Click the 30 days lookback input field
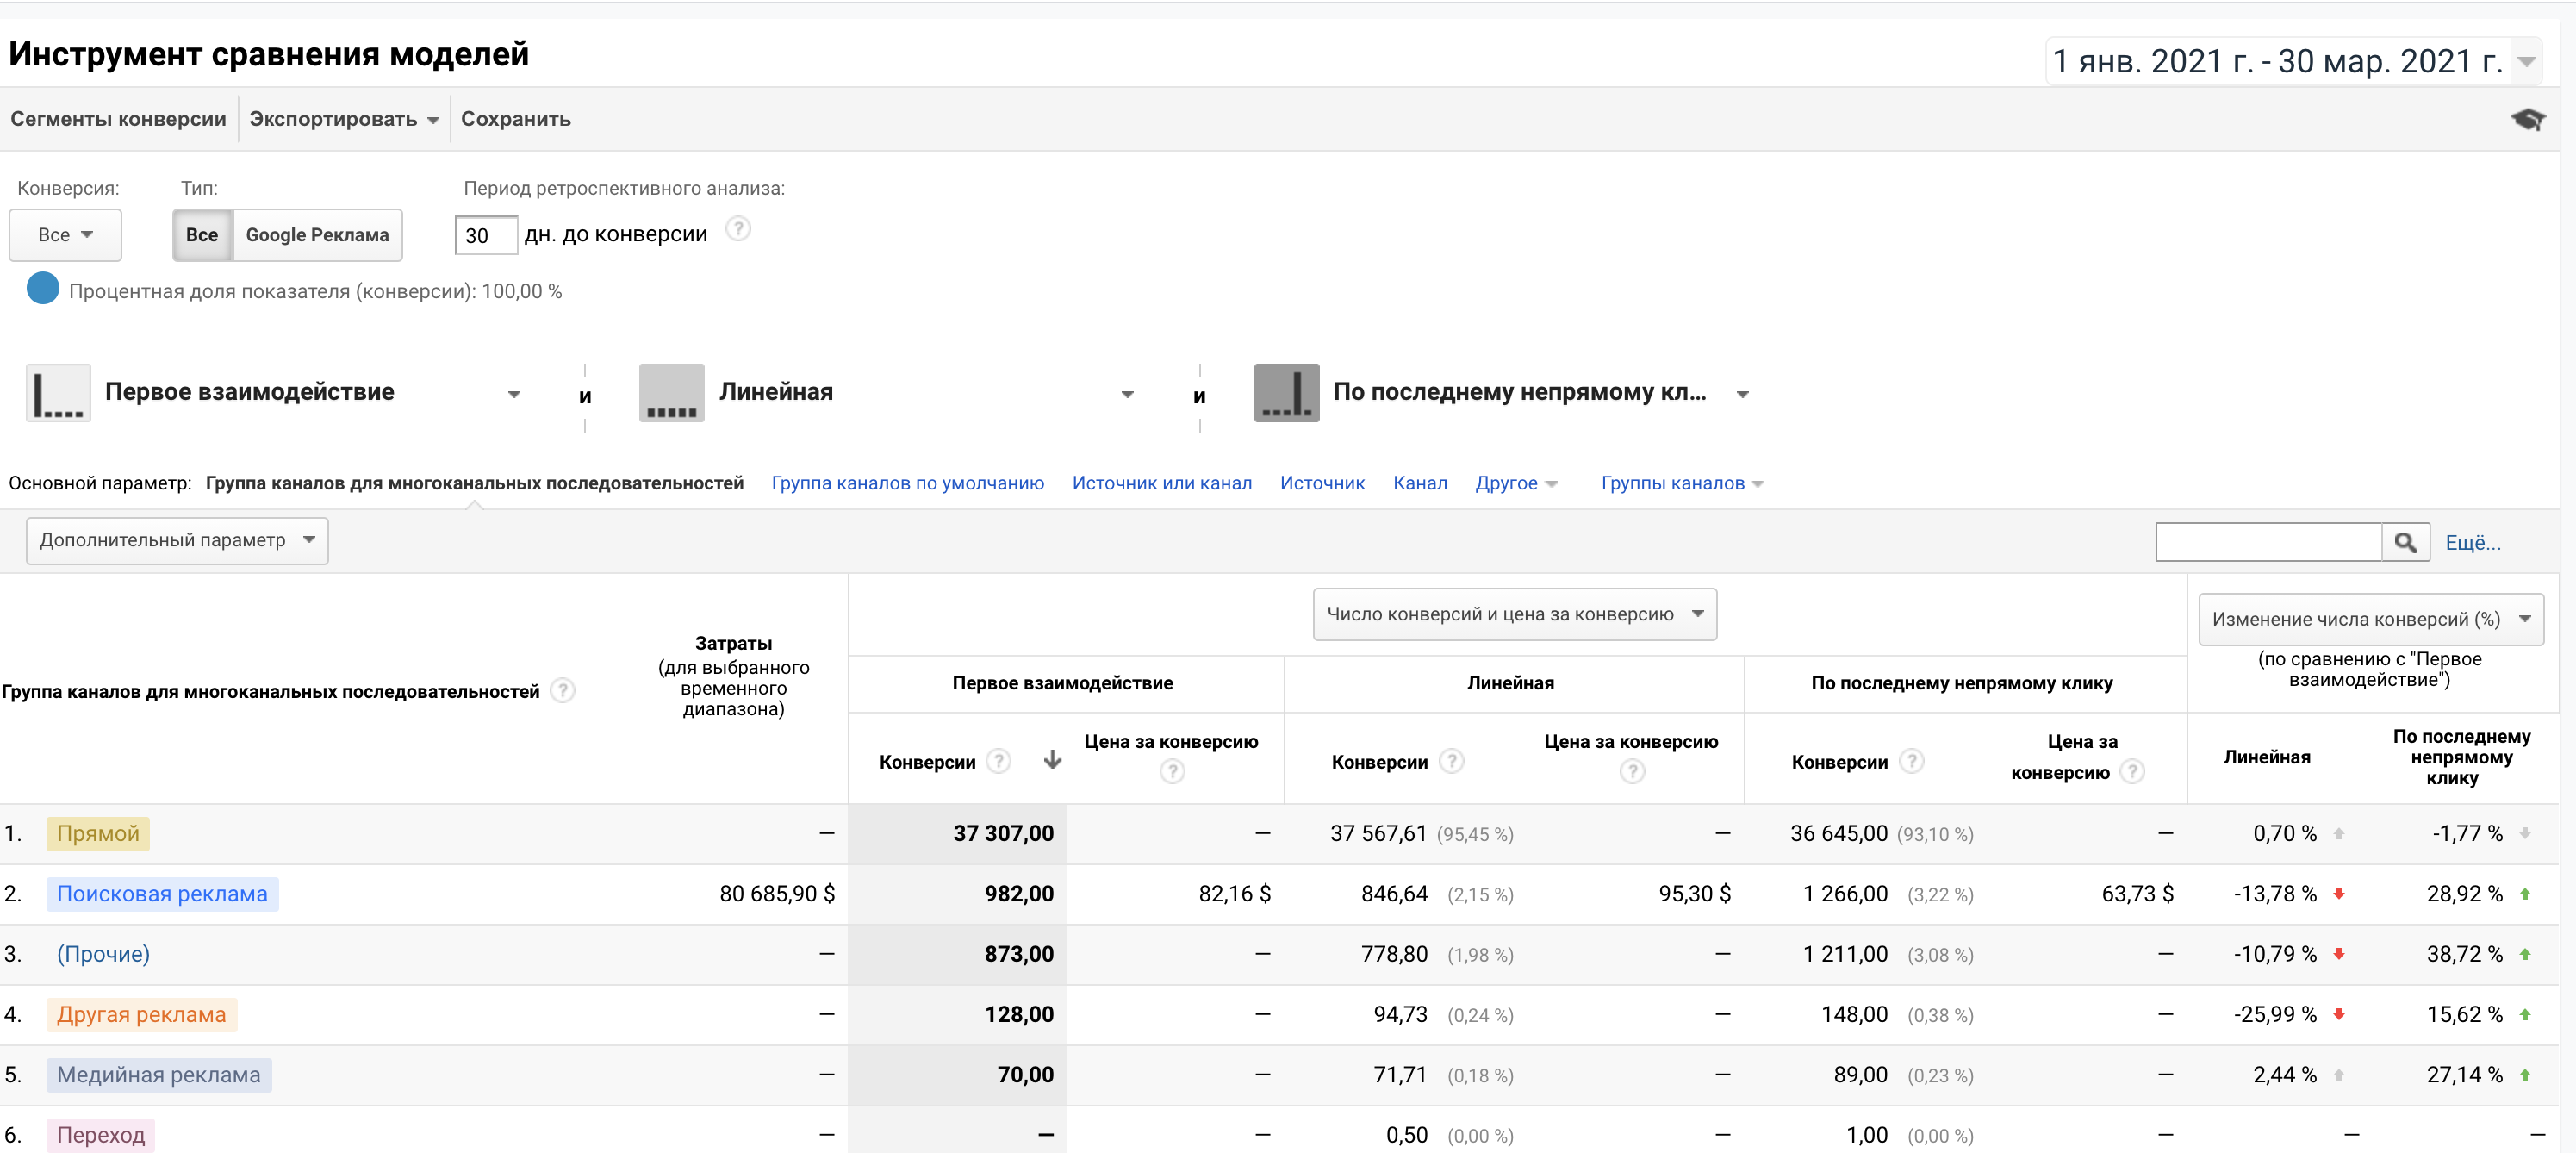Screen dimensions: 2576x1153 tap(485, 236)
